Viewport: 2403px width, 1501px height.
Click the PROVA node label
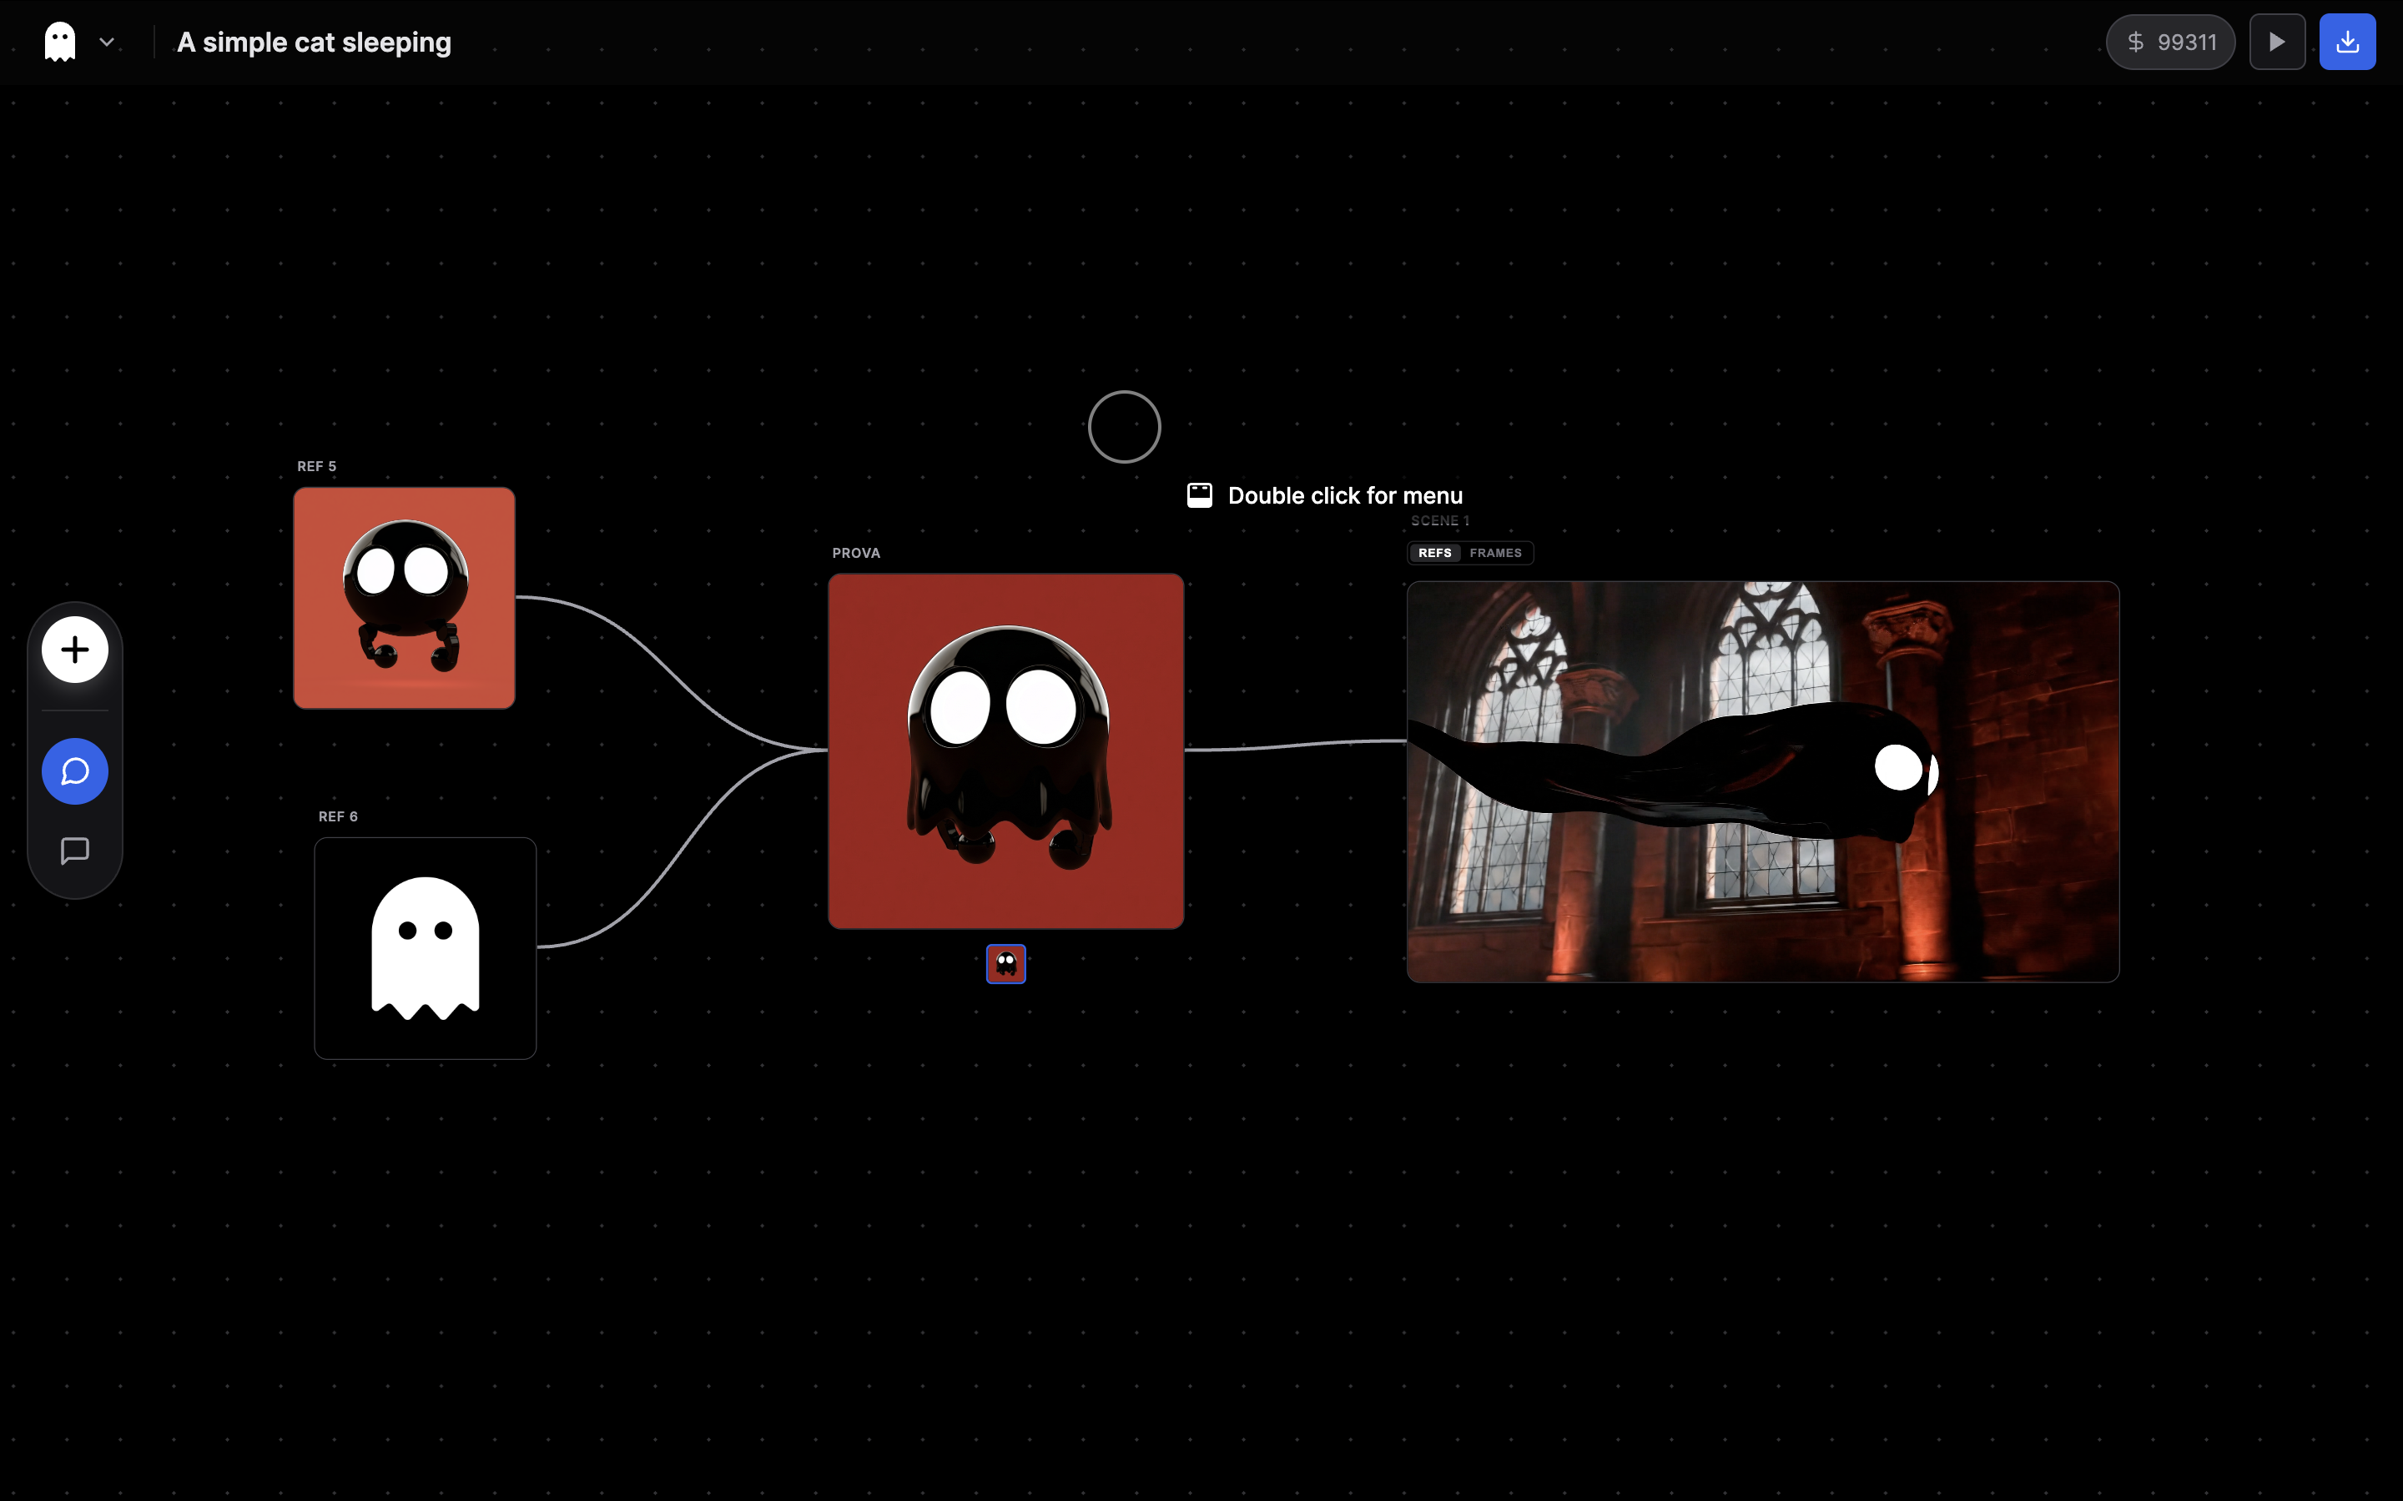(856, 553)
